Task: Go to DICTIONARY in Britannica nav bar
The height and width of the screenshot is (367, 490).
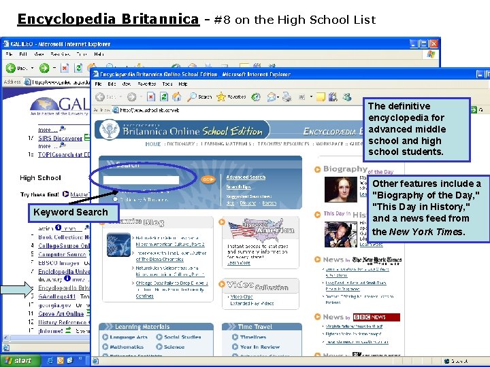Action: point(181,144)
